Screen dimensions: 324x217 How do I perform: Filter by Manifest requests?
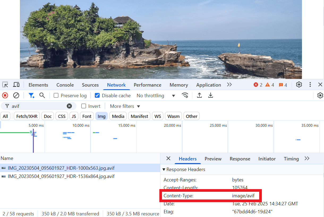[139, 116]
